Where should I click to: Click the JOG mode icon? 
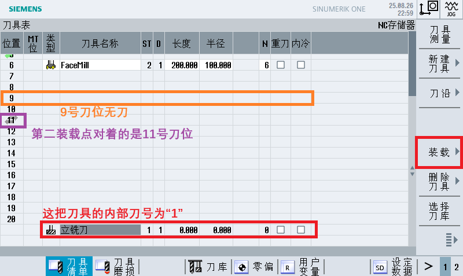[451, 9]
